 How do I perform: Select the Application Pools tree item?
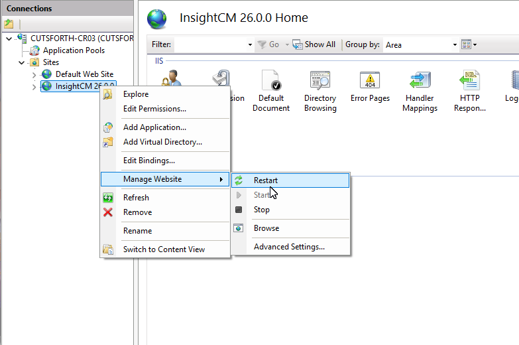74,50
